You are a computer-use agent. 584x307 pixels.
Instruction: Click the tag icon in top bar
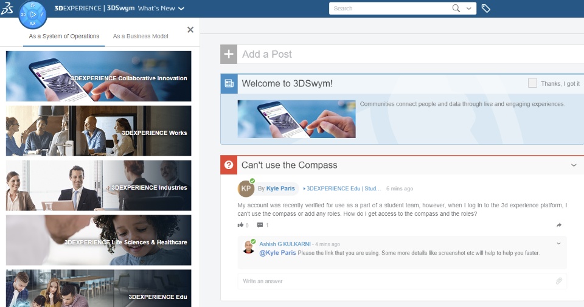click(x=485, y=8)
